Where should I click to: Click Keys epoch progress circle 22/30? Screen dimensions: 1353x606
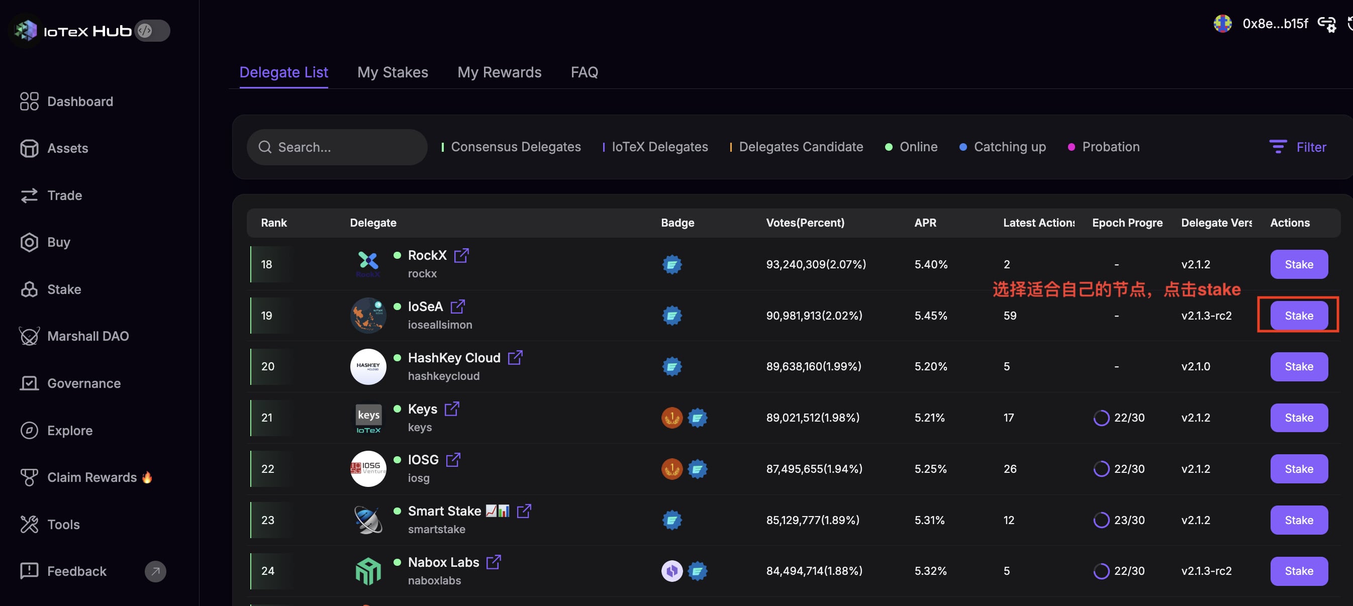click(x=1101, y=418)
